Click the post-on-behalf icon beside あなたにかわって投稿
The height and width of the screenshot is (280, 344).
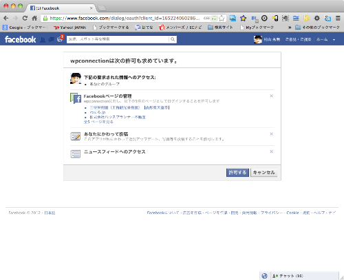[x=76, y=136]
